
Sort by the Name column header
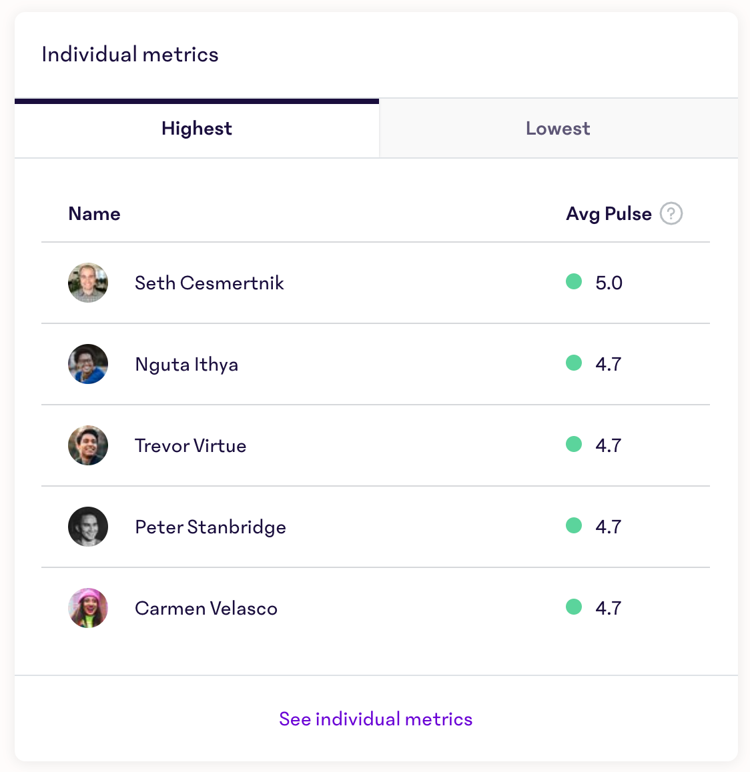94,213
